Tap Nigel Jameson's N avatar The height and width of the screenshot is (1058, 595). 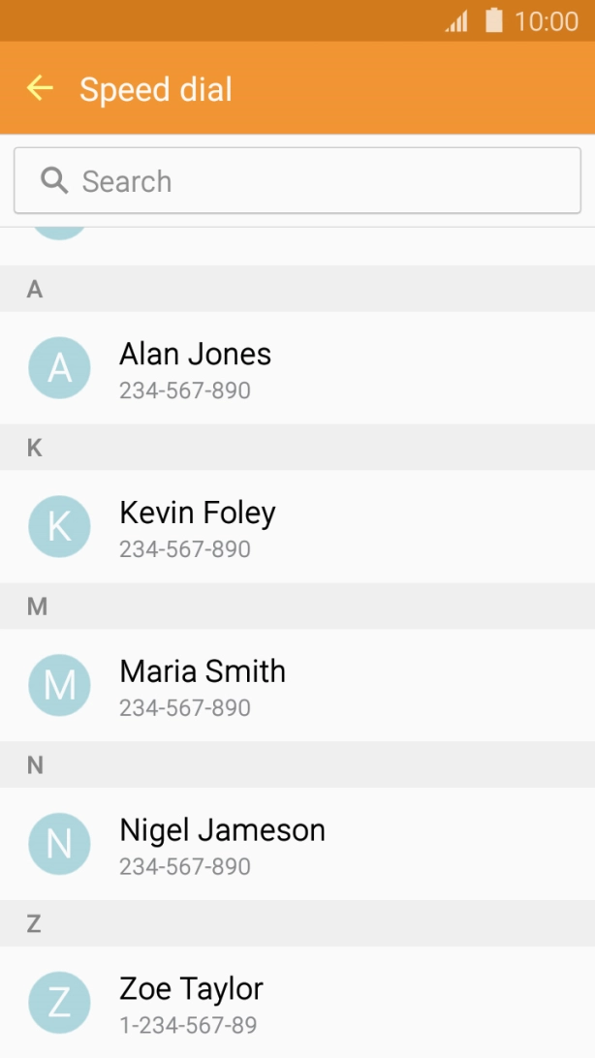coord(60,844)
